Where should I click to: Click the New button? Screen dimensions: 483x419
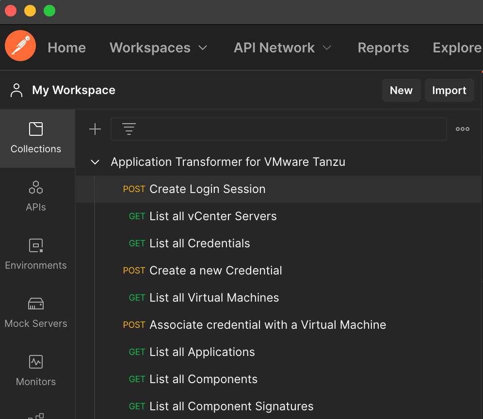pos(401,90)
